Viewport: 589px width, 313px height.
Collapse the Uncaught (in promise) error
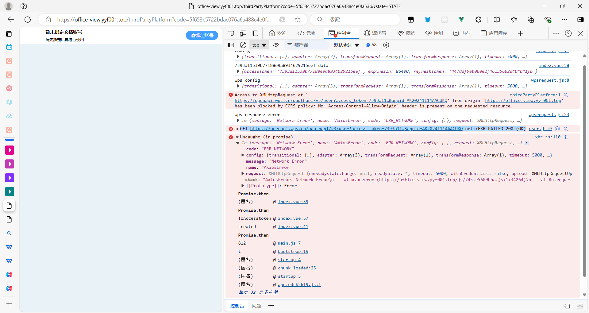[x=237, y=137]
